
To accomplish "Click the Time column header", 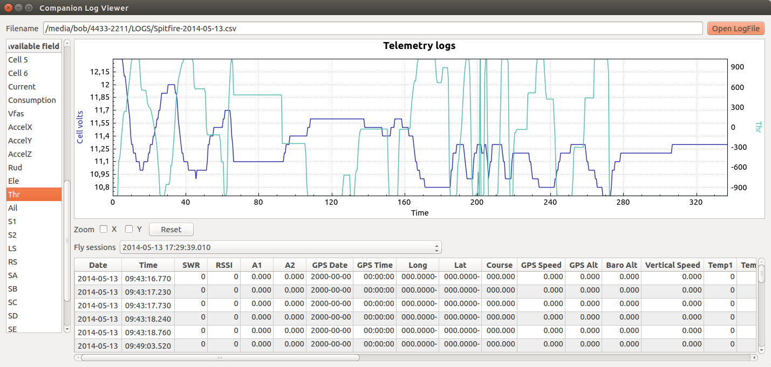I will click(x=148, y=265).
